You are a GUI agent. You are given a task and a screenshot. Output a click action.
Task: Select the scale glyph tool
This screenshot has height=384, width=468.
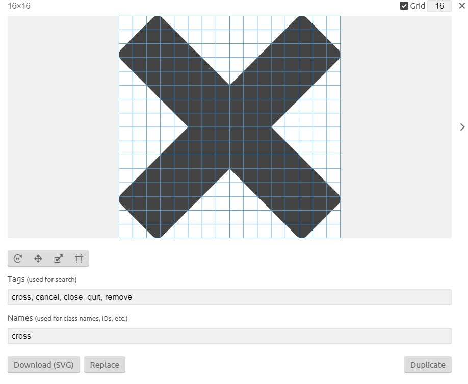[x=59, y=259]
